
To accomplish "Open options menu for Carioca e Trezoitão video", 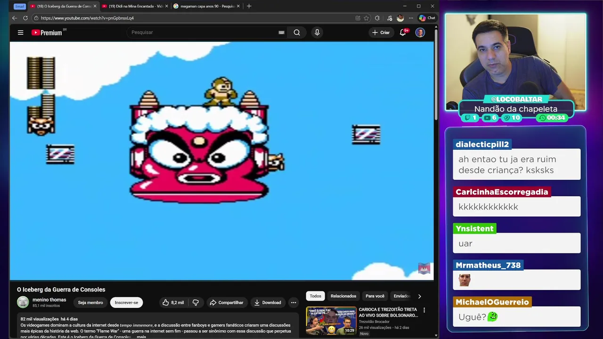I will (x=424, y=310).
